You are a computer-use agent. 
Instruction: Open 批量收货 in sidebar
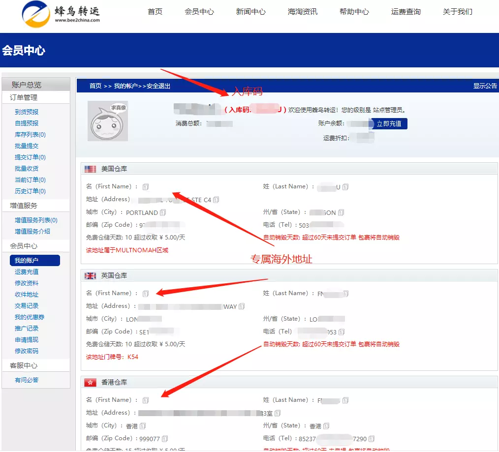27,169
